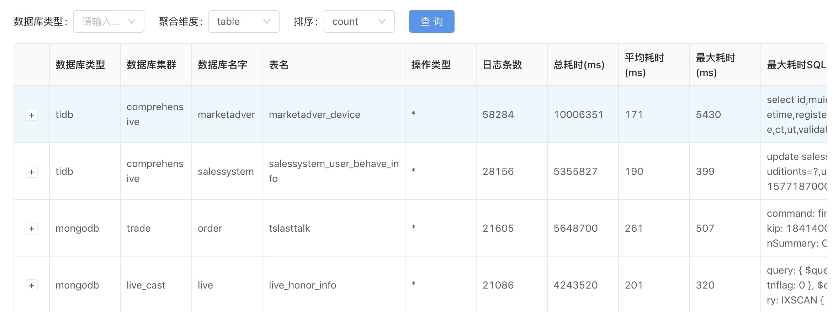Click log count value 28156
Image resolution: width=833 pixels, height=312 pixels.
[498, 171]
